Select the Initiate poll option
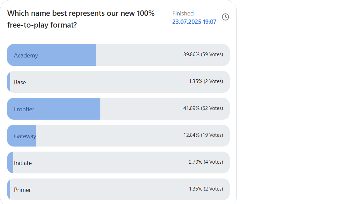This screenshot has width=358, height=204. 118,163
